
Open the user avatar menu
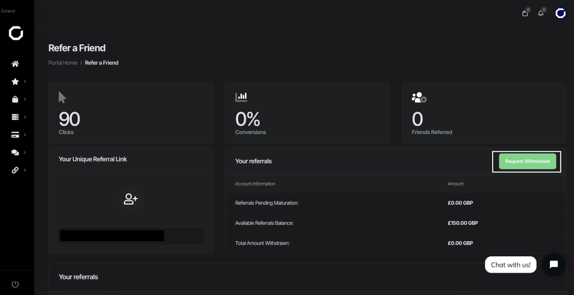561,13
